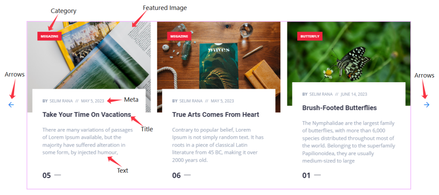This screenshot has height=195, width=439.
Task: Click author Selim Rana on butterfly card
Action: click(321, 94)
